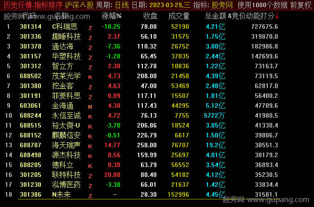Click the -10.25 change value

pos(111,26)
